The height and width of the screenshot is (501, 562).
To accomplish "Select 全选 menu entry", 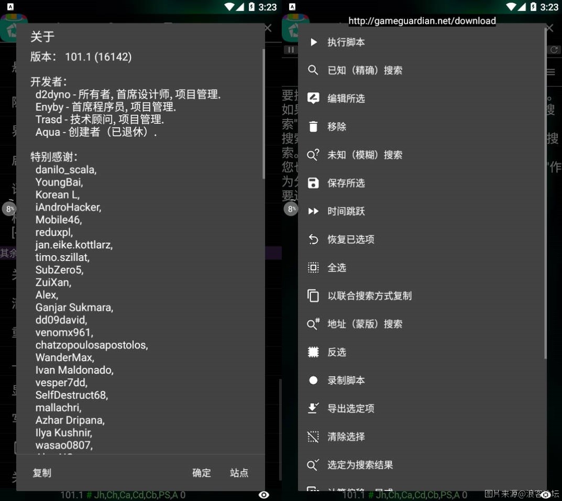I will pos(422,268).
